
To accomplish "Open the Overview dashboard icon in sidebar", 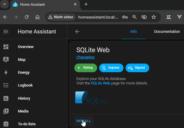I will coord(6,47).
